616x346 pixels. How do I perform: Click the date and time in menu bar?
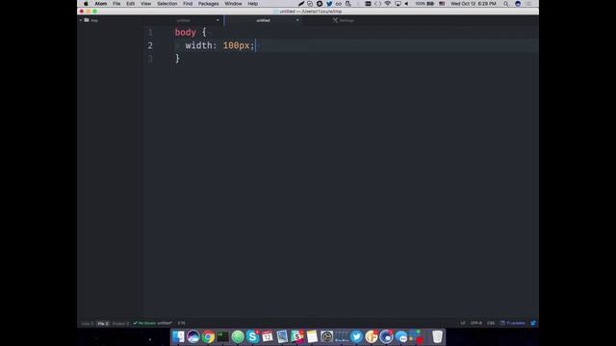click(474, 4)
